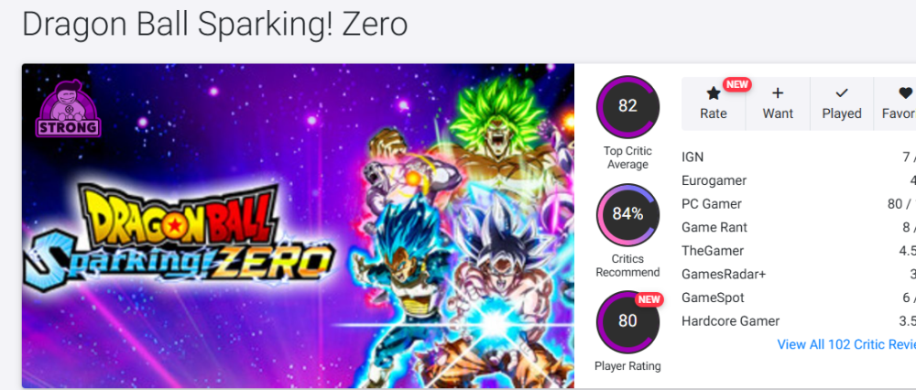Open the GamesRadar+ review entry

tap(723, 274)
